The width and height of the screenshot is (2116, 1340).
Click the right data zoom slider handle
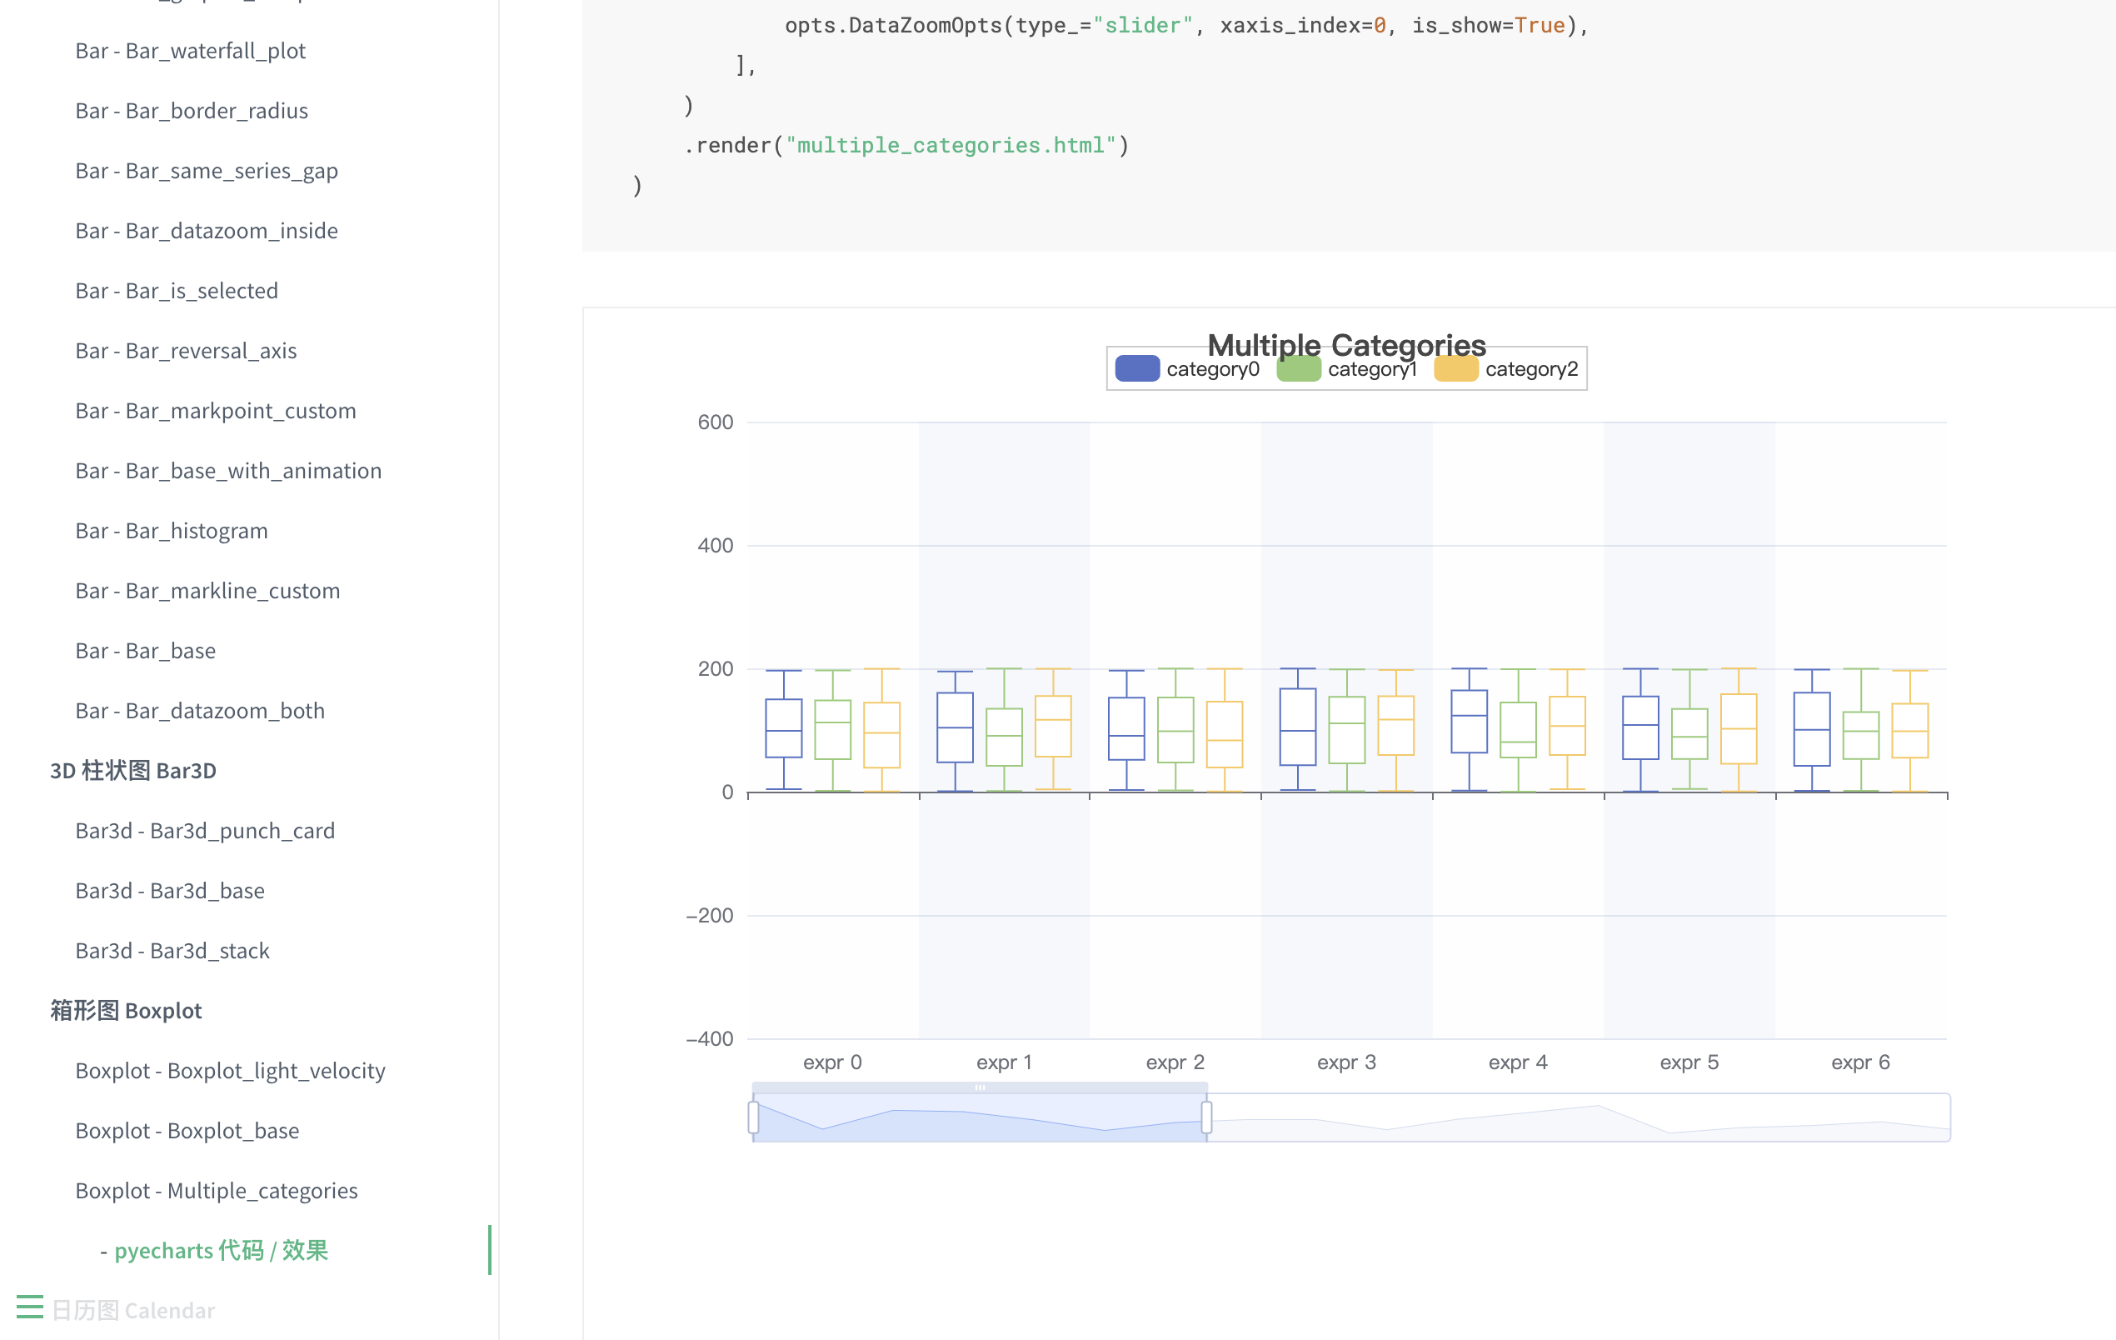(x=1206, y=1117)
